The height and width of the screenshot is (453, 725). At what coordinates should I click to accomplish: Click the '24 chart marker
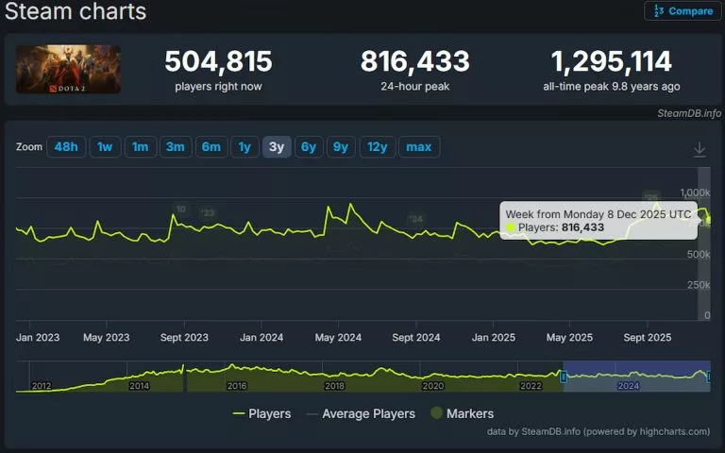click(x=415, y=219)
